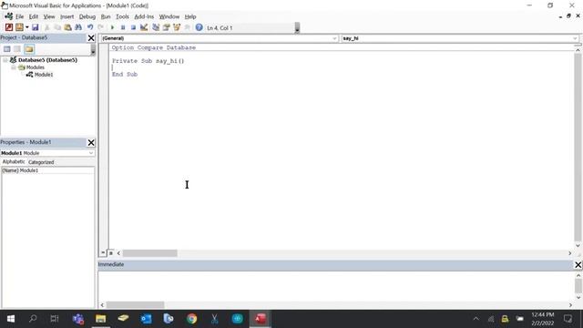The height and width of the screenshot is (328, 583).
Task: Close the Properties - Module1 panel
Action: 91,142
